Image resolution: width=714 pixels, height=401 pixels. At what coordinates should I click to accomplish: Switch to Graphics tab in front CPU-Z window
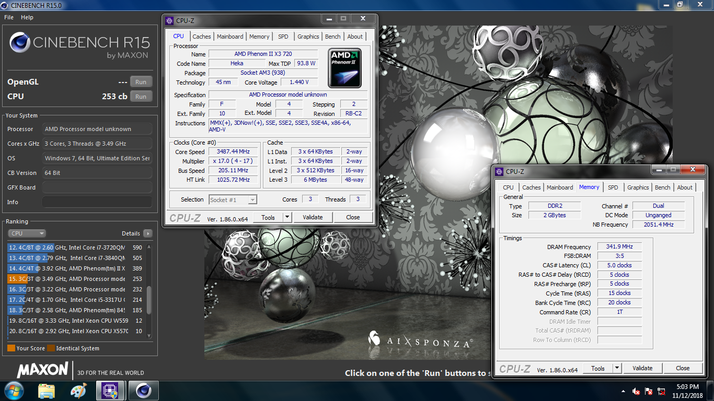coord(308,37)
